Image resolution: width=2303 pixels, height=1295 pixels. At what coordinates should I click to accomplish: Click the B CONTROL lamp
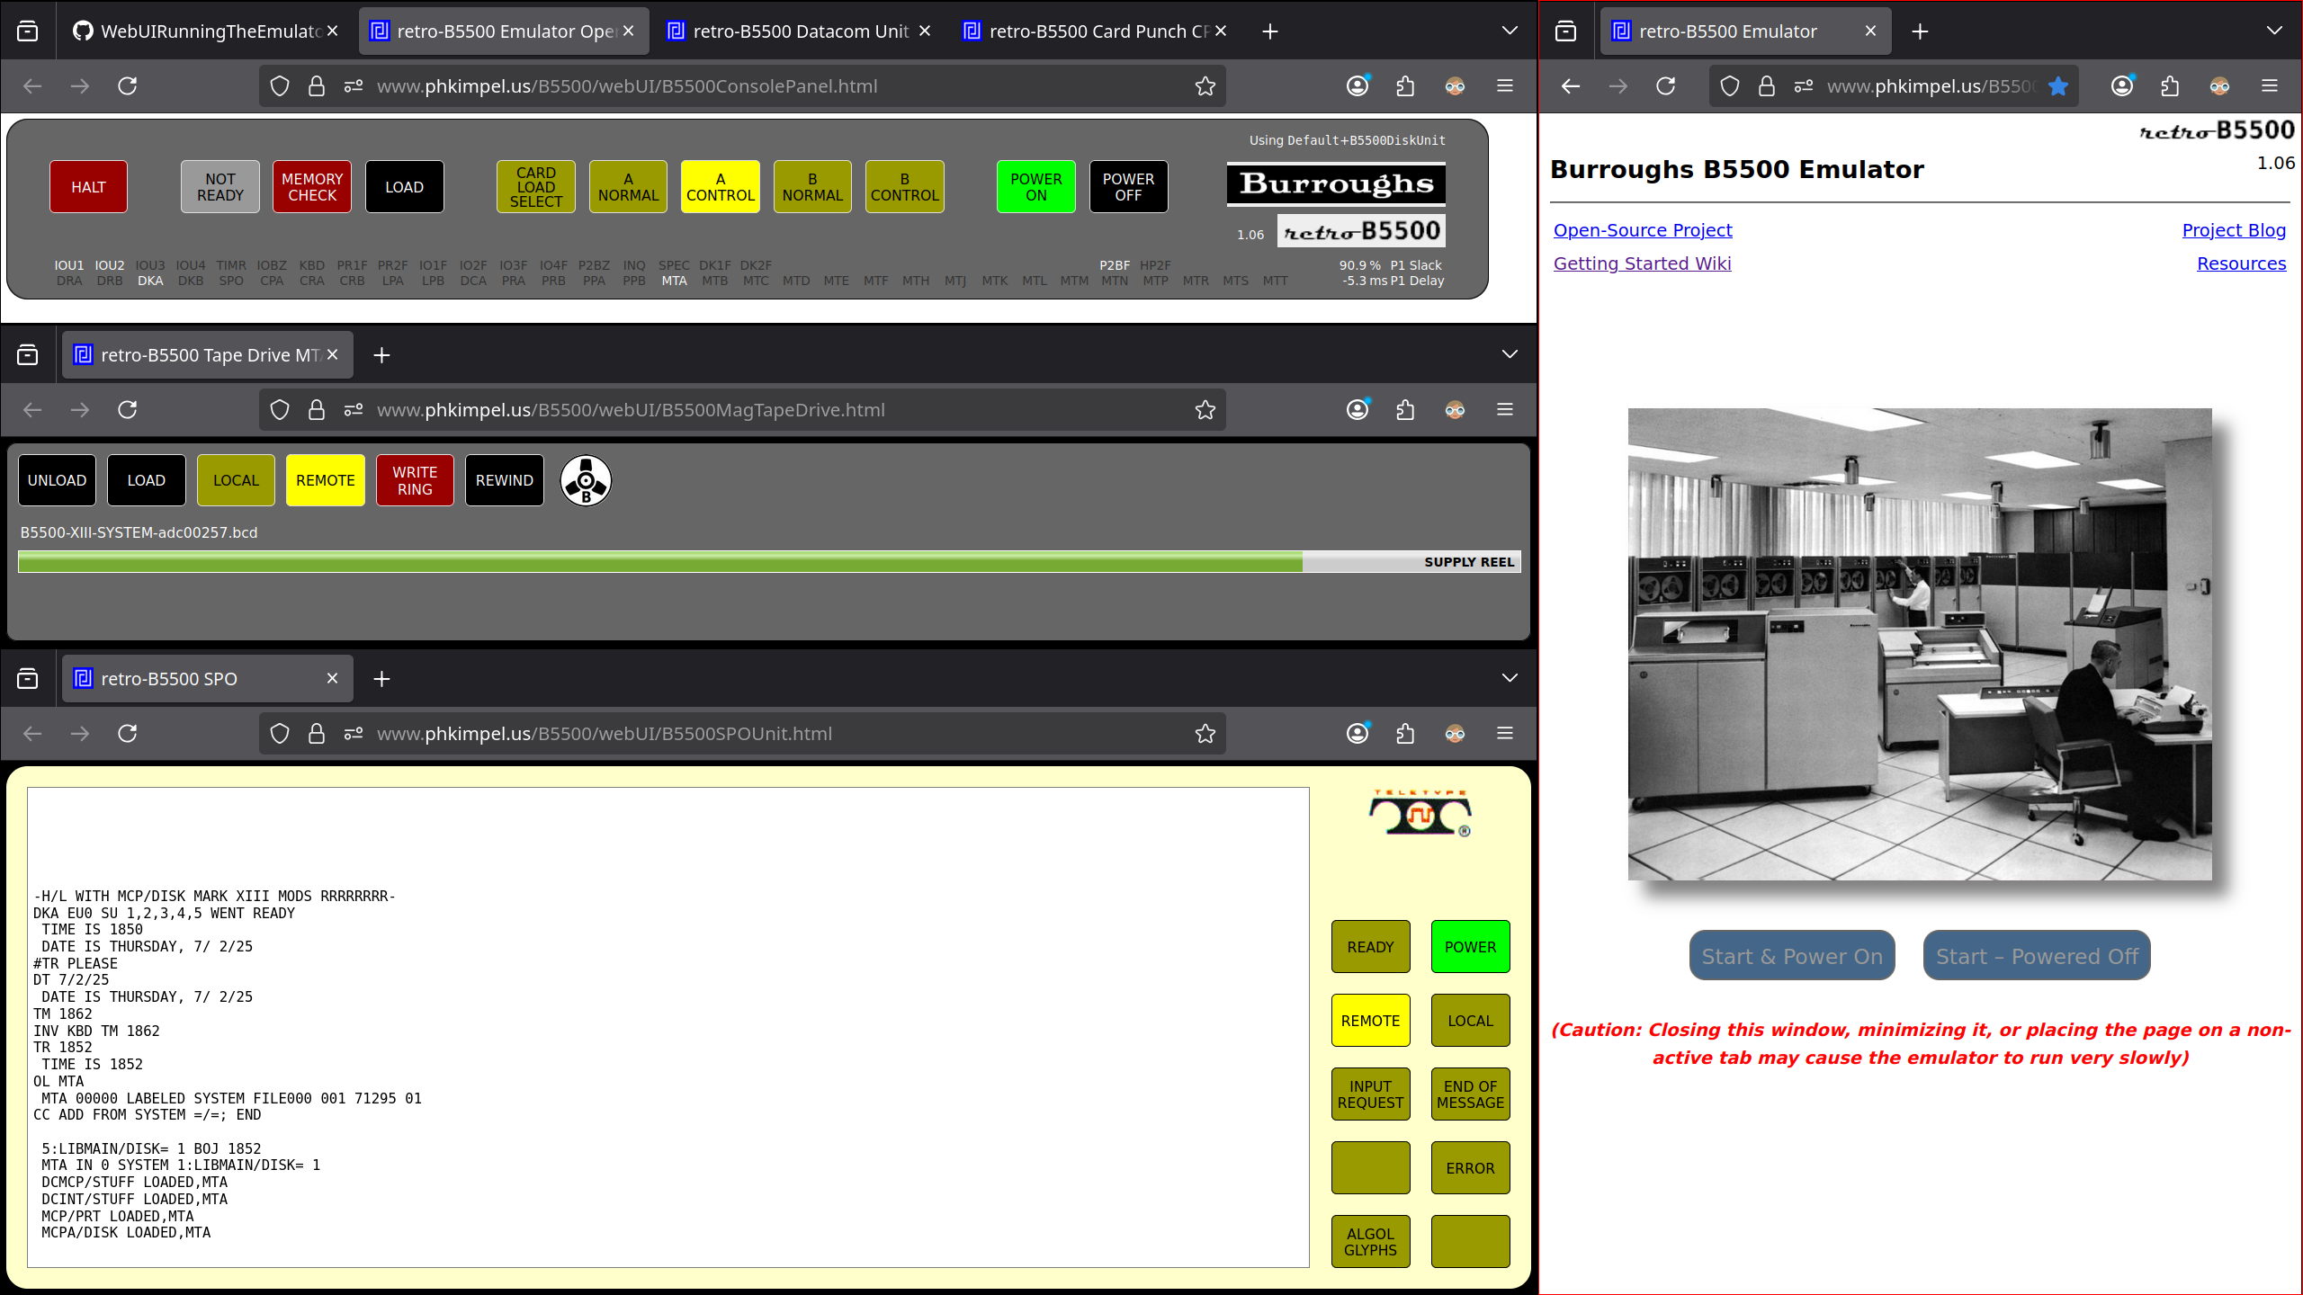click(905, 187)
